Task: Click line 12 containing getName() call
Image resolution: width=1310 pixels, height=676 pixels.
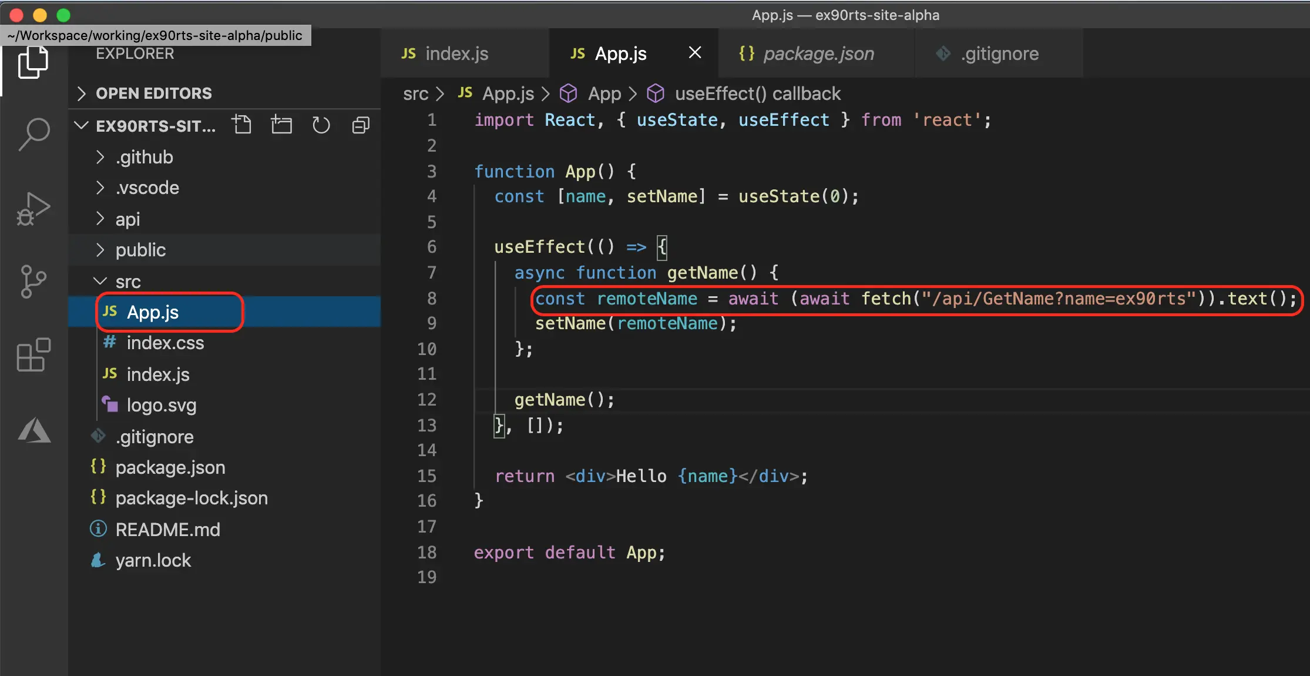Action: [x=564, y=400]
